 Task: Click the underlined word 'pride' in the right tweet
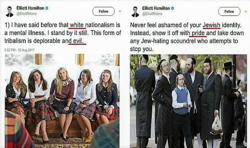click(x=198, y=33)
